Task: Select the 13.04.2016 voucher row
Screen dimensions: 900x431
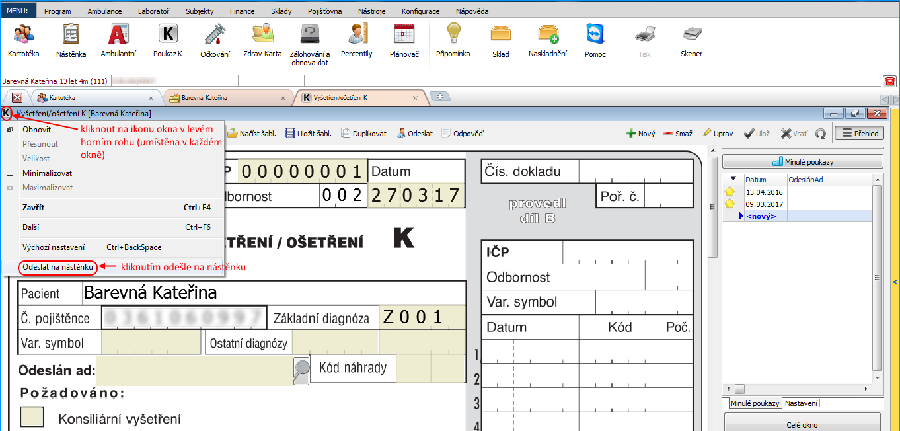Action: click(765, 192)
